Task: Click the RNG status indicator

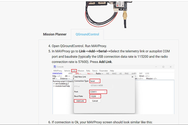Action: (126, 73)
